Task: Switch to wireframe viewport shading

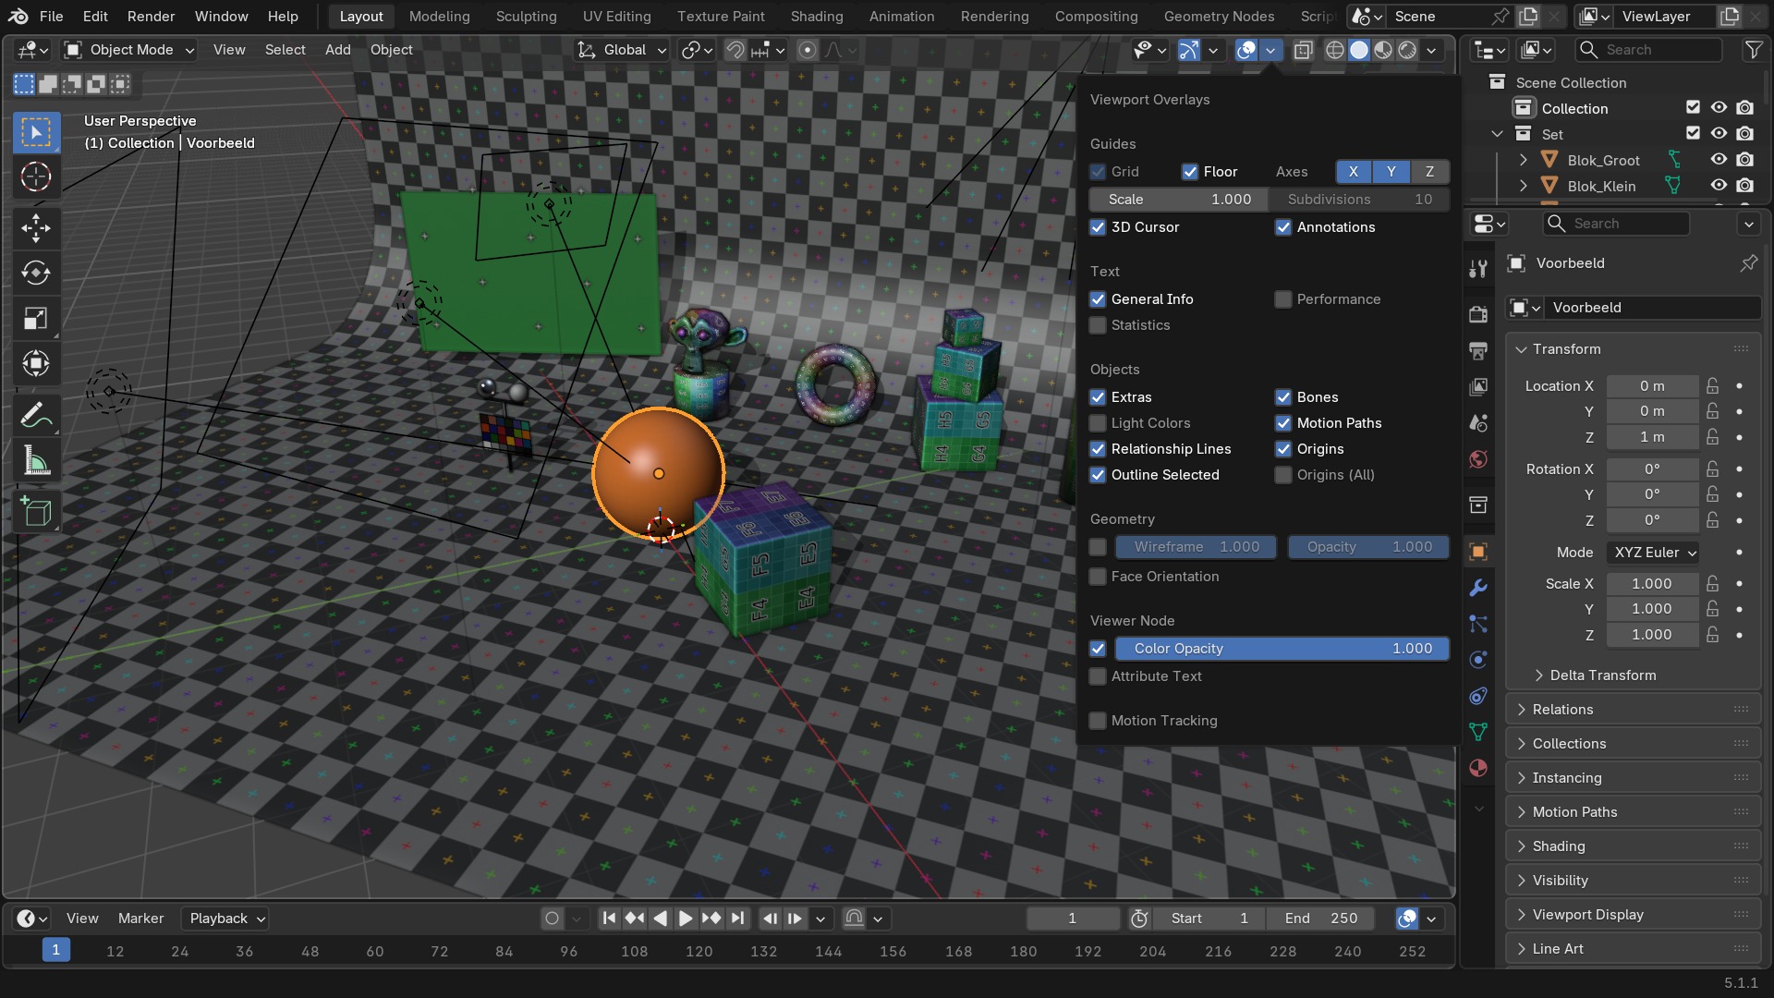Action: coord(1334,50)
